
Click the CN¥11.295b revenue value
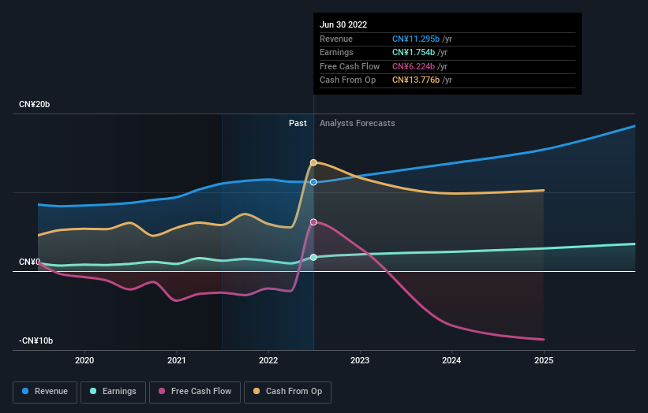416,39
